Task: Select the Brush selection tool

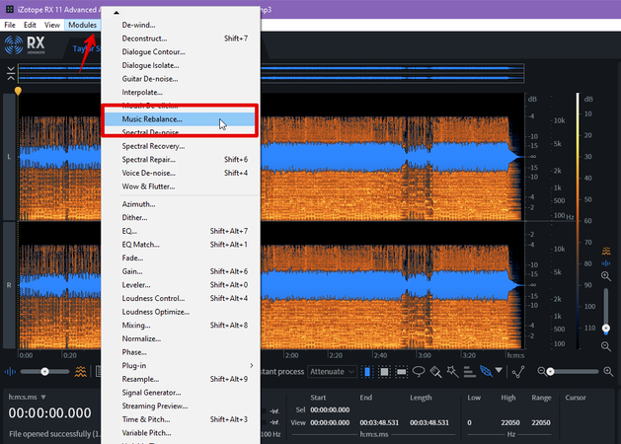Action: [435, 372]
